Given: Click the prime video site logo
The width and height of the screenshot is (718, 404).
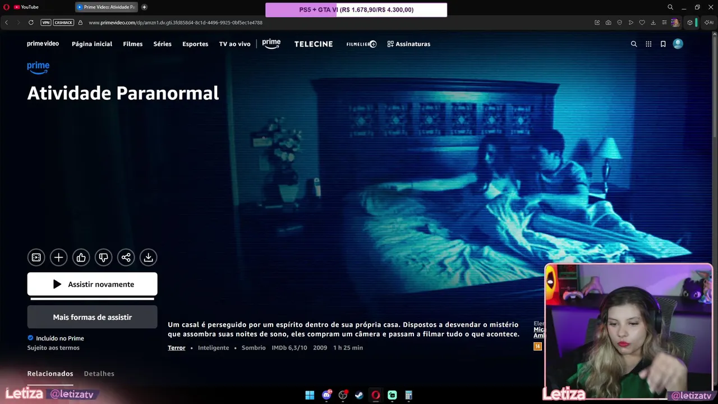Looking at the screenshot, I should pyautogui.click(x=43, y=44).
